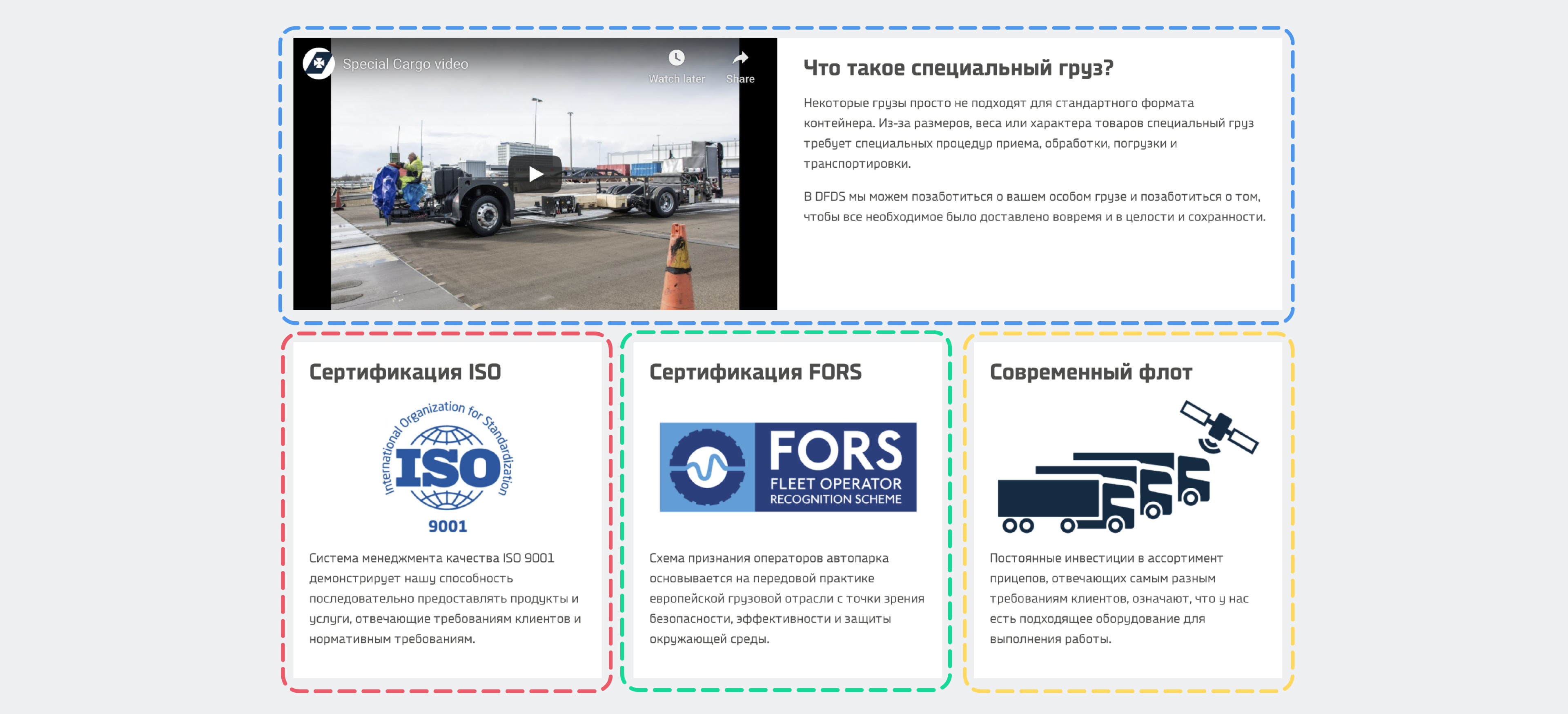
Task: Play the Special Cargo video
Action: coord(535,174)
